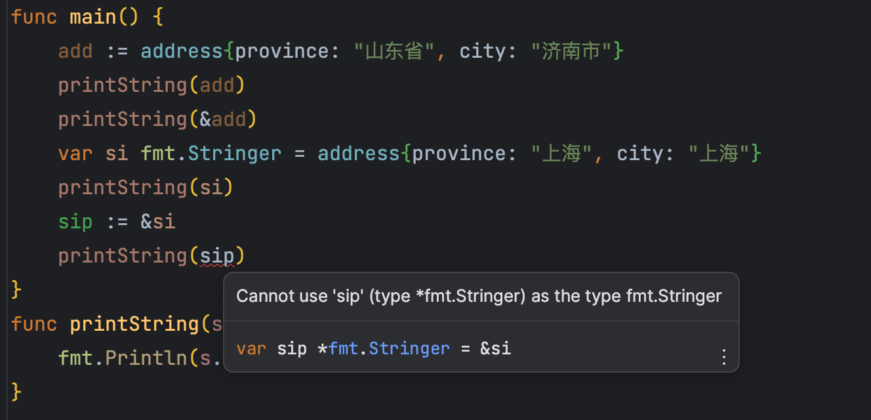Click the red-underlined 'sip' argument
Image resolution: width=871 pixels, height=420 pixels.
(217, 255)
